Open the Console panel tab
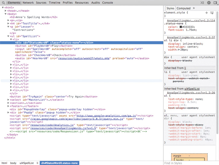The width and height of the screenshot is (219, 165). tap(107, 3)
